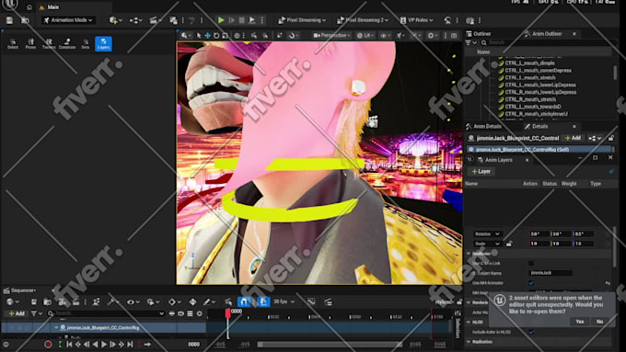Screen dimensions: 626x352
Task: Select the Constrain tool
Action: (67, 44)
